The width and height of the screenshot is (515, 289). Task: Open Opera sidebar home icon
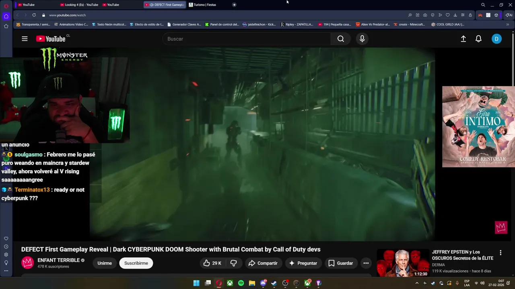6,16
